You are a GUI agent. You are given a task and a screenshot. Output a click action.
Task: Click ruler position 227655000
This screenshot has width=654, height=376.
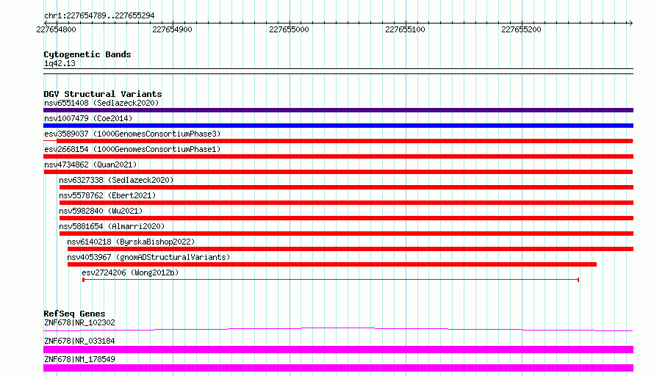289,29
